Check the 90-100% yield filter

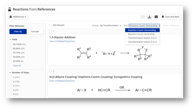[11, 44]
